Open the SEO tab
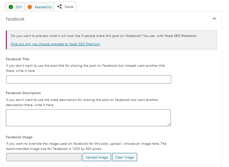229x167 pixels. click(15, 7)
